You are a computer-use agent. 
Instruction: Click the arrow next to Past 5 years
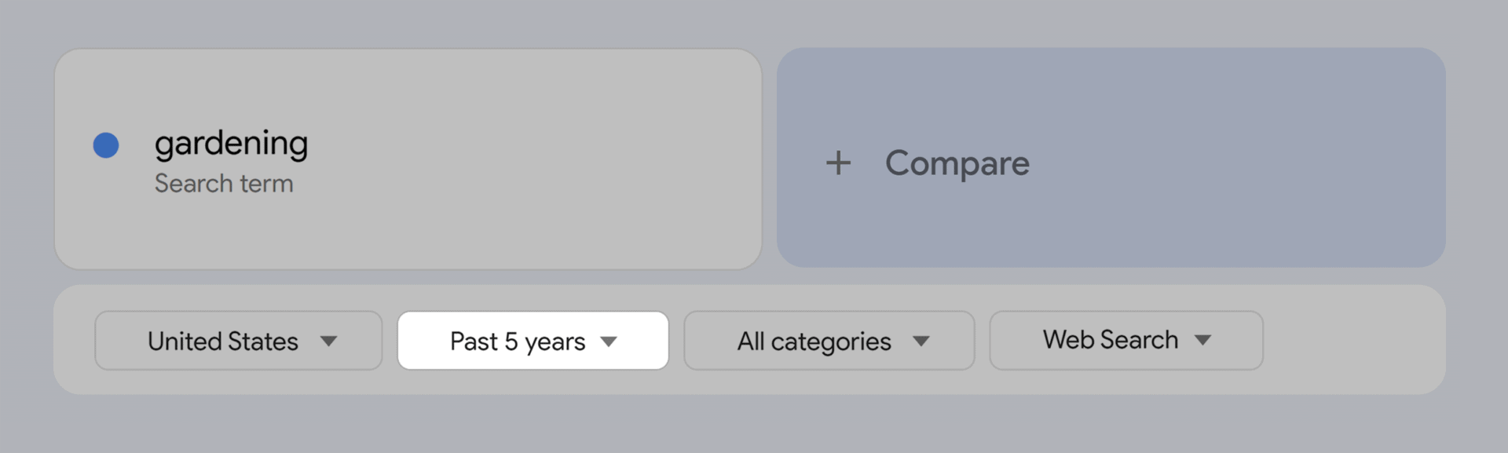point(609,342)
